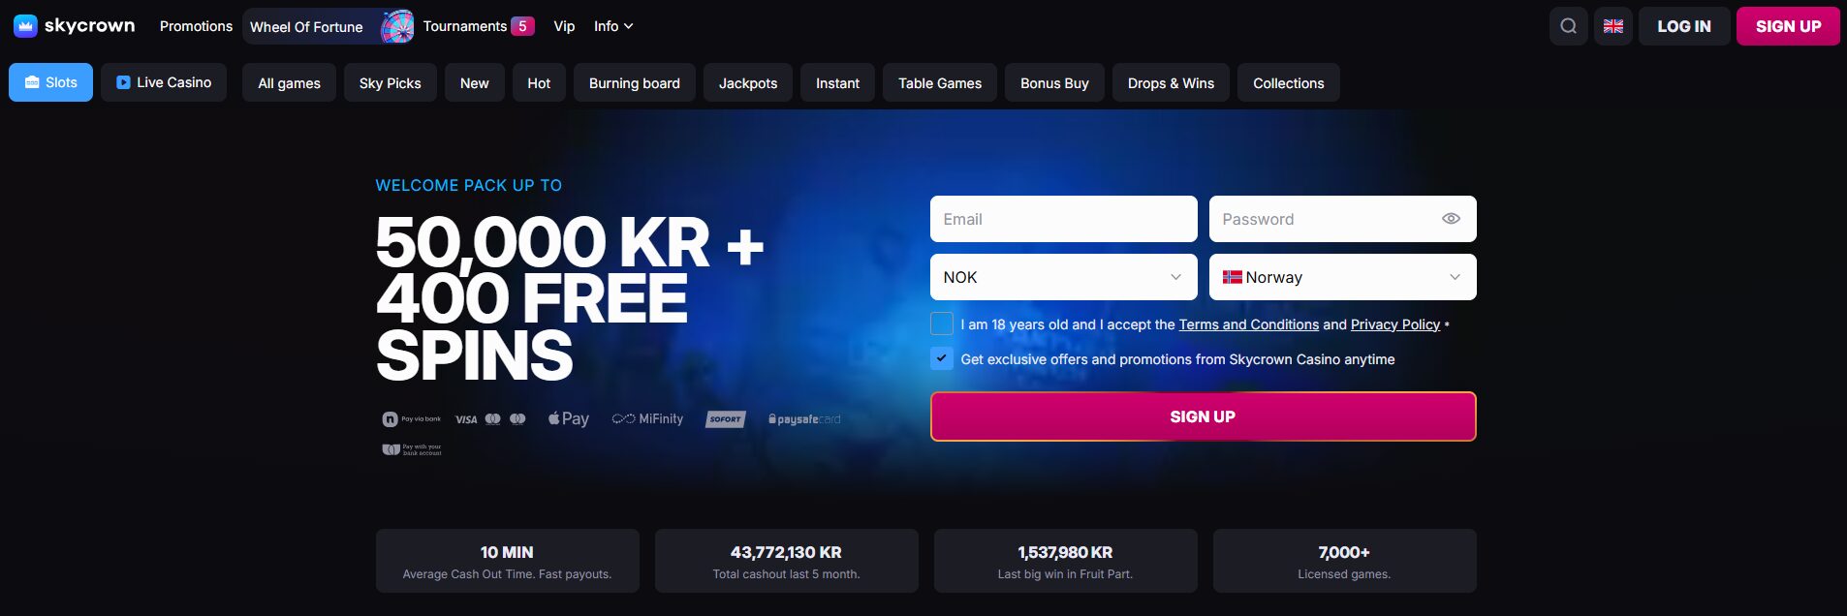Show password with the eye icon
The height and width of the screenshot is (616, 1847).
click(1451, 219)
